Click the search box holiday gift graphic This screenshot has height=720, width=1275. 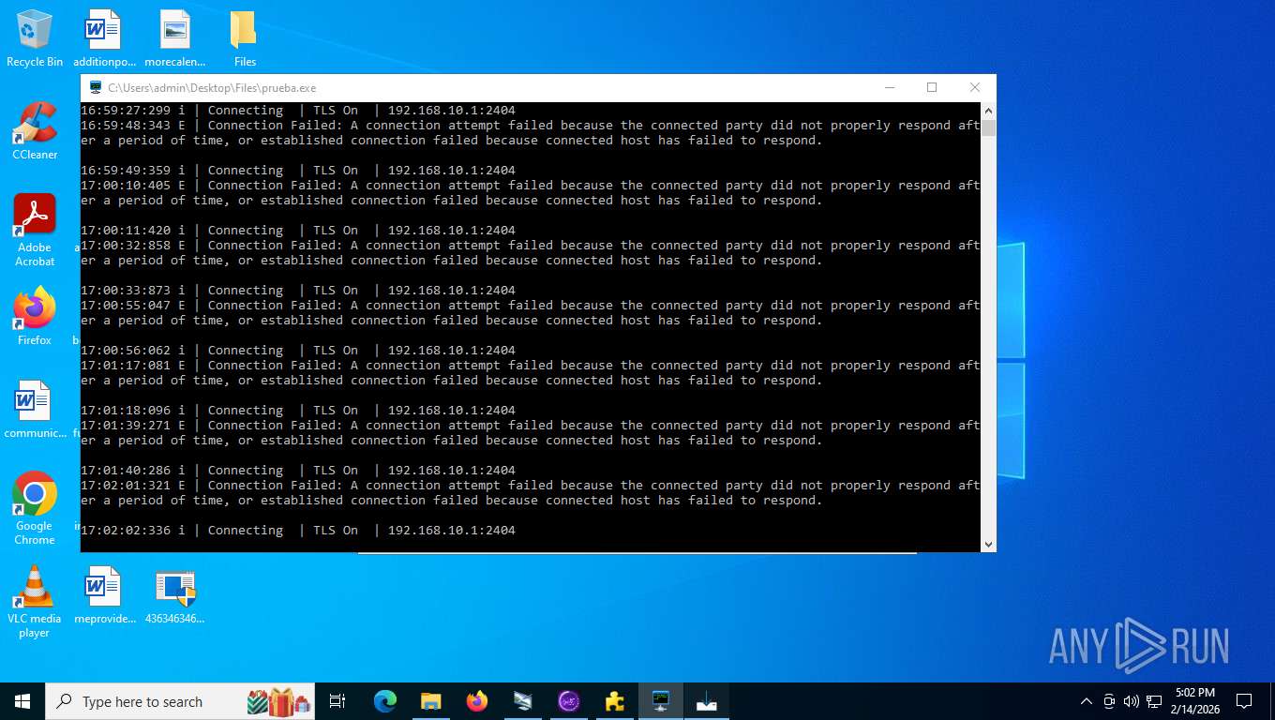[278, 701]
